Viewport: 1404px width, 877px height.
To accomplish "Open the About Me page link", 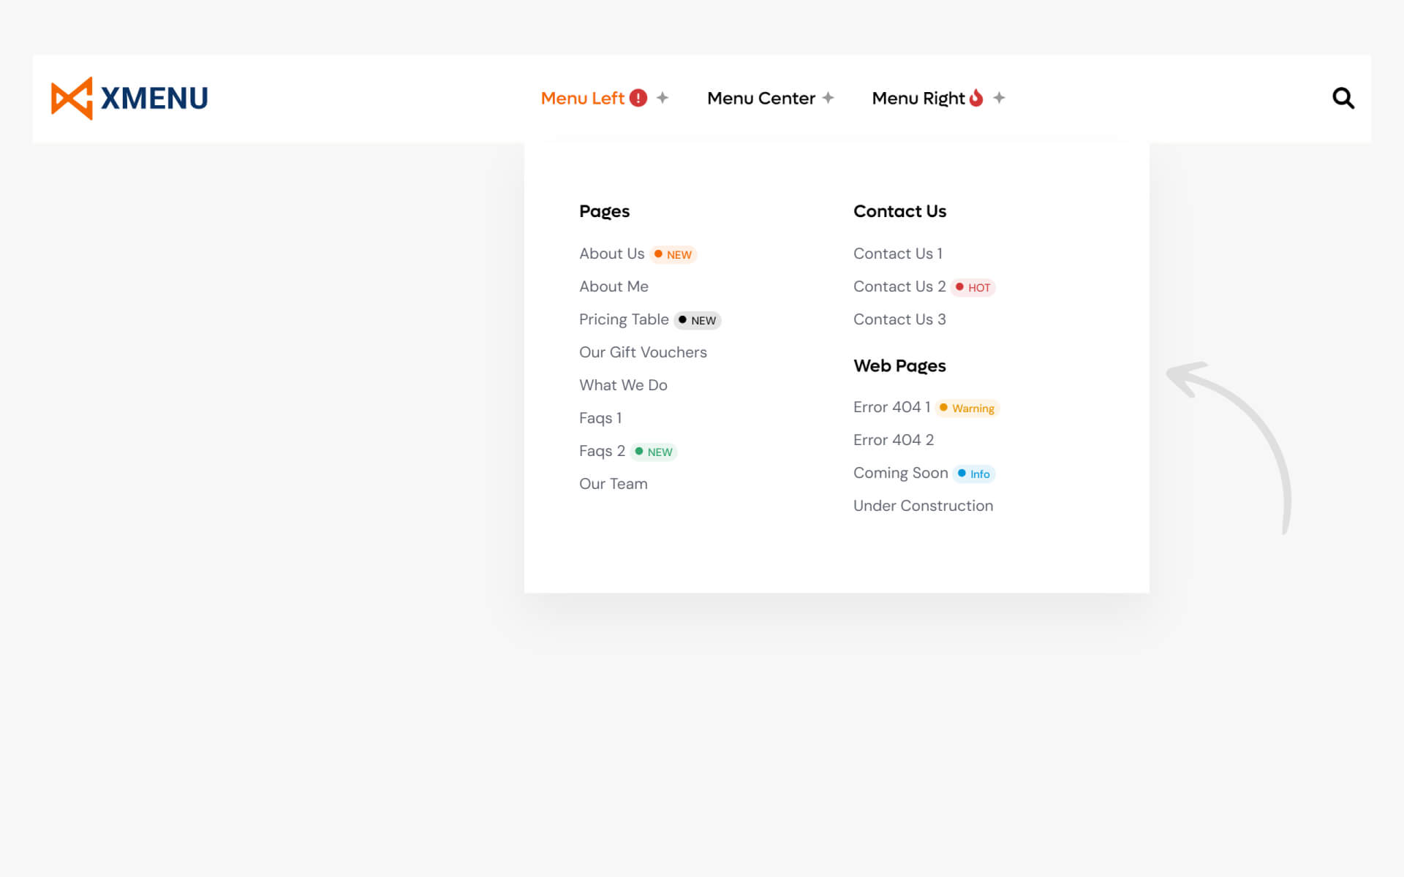I will pos(614,286).
